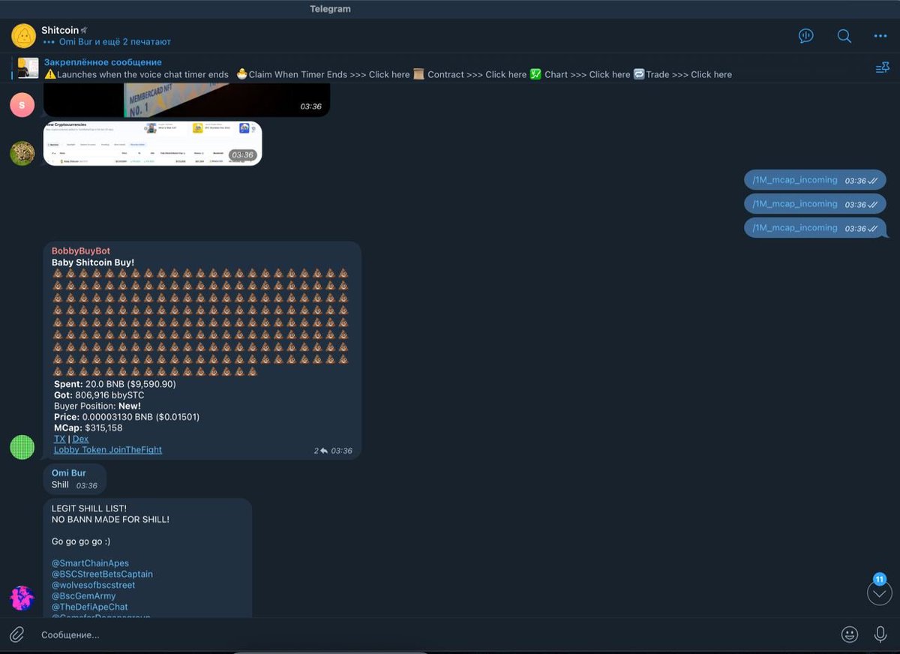Screen dimensions: 900x654
Task: Click the 'MCap: $315,158' line
Action: point(88,428)
